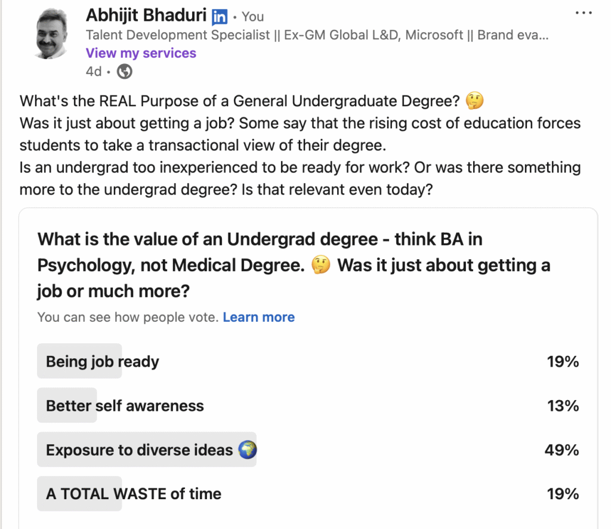Screen dimensions: 611x529
Task: Click the 4d post timestamp
Action: (93, 72)
